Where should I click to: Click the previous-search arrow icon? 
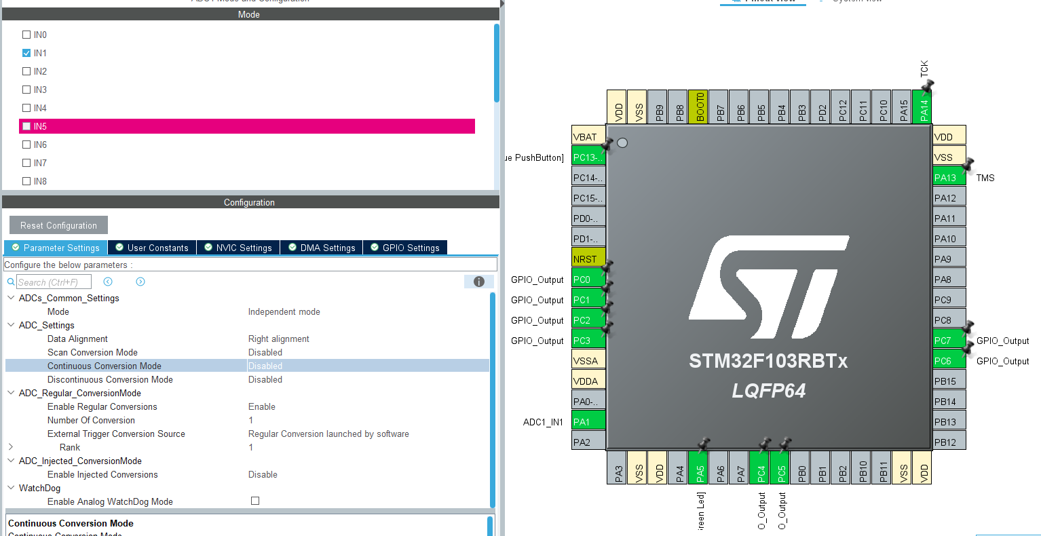tap(108, 281)
